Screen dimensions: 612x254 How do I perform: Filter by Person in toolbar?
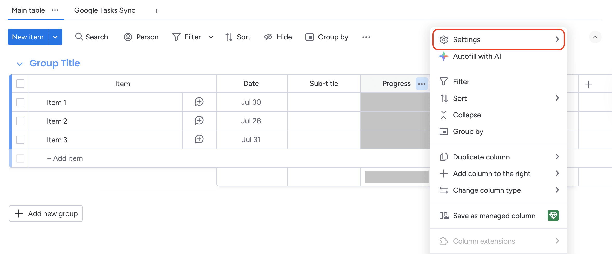point(141,37)
